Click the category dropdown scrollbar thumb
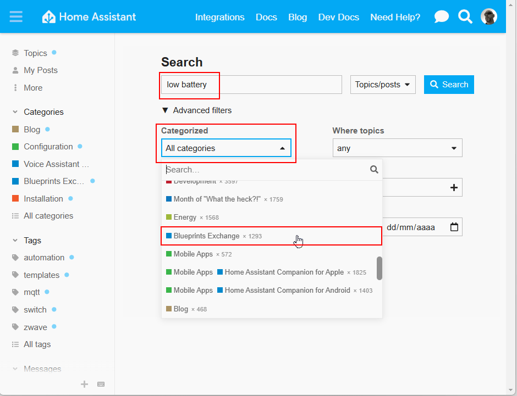517x396 pixels. coord(379,267)
